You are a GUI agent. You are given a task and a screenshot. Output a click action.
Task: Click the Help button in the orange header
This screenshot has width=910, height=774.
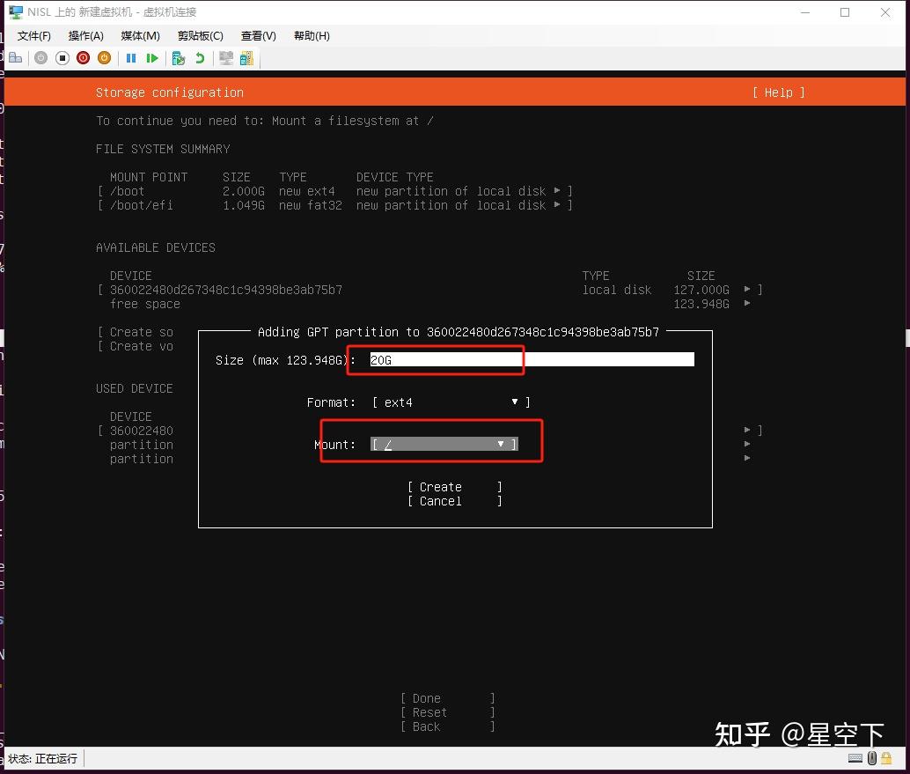(778, 92)
